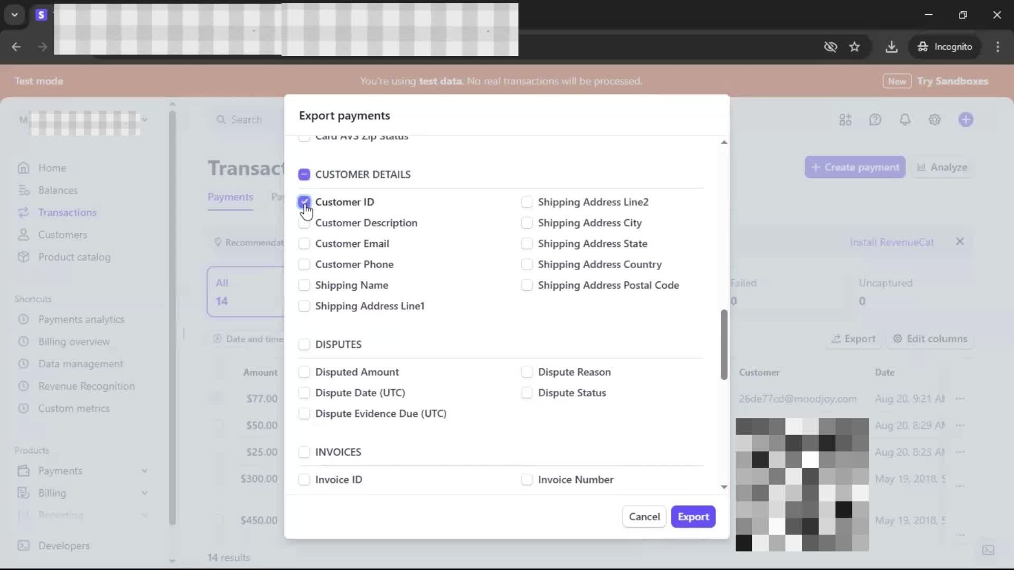
Task: Open Customers in the sidebar
Action: coord(62,235)
